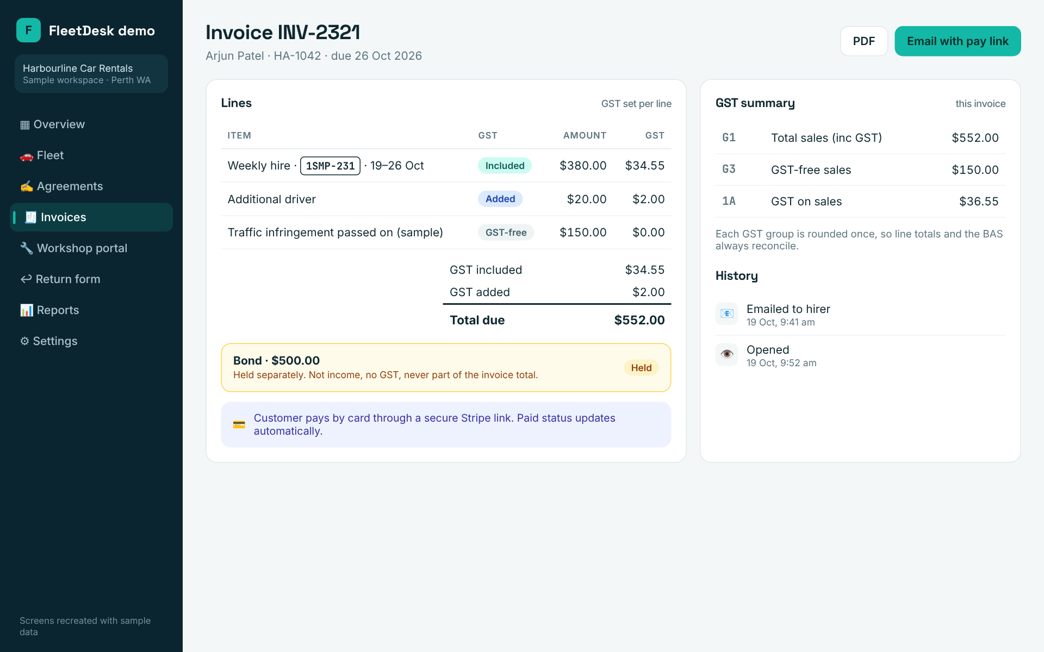The image size is (1044, 652).
Task: Click the Stripe link payment notice text
Action: pos(434,424)
